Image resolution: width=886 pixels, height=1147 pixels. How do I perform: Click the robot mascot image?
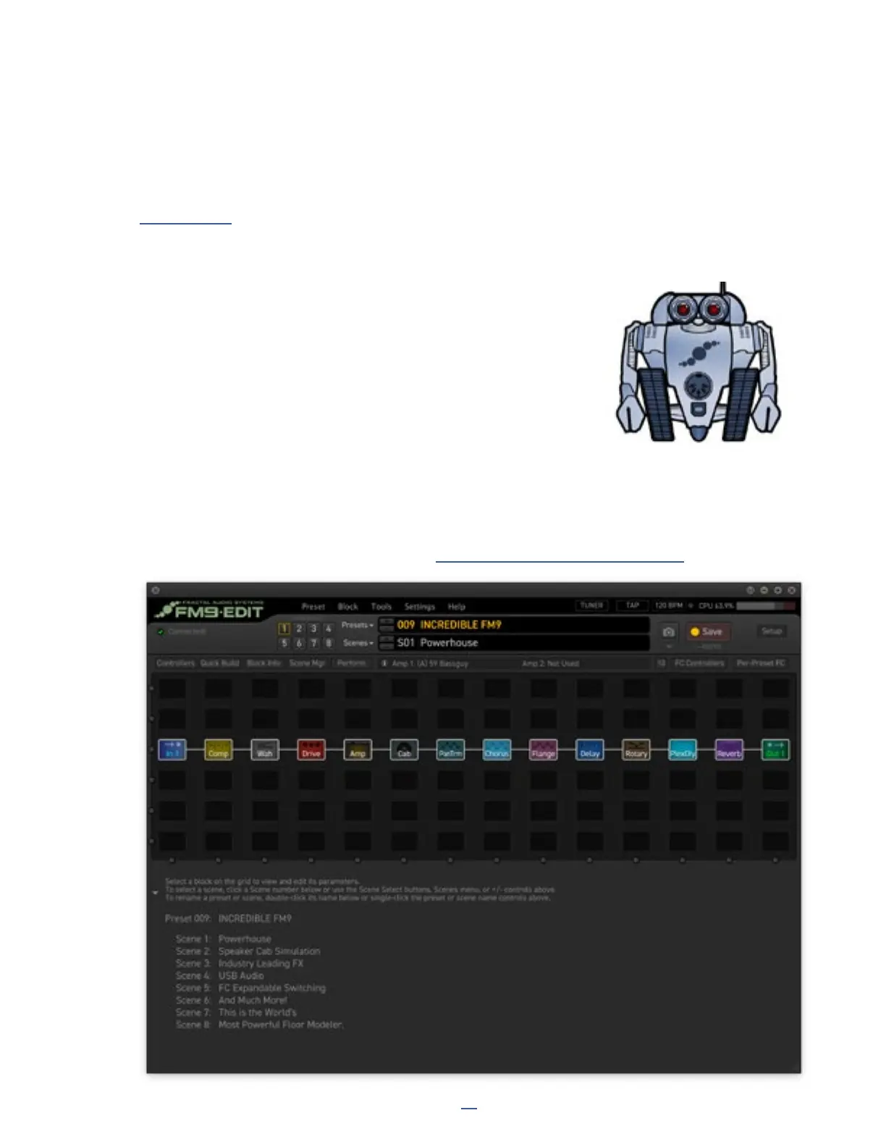pos(699,362)
